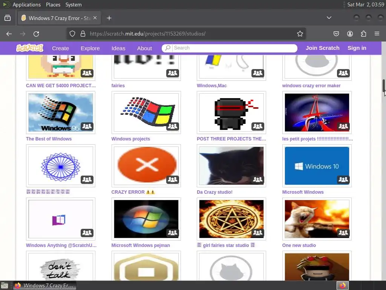The height and width of the screenshot is (290, 386).
Task: Click the Windows 95 logo thumbnail
Action: [x=61, y=113]
